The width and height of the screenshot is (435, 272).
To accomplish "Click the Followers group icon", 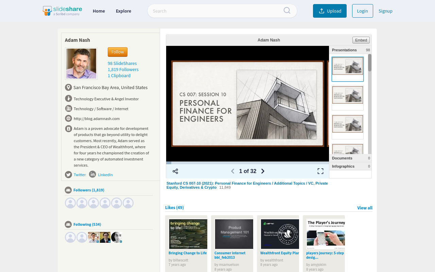I will pyautogui.click(x=68, y=190).
